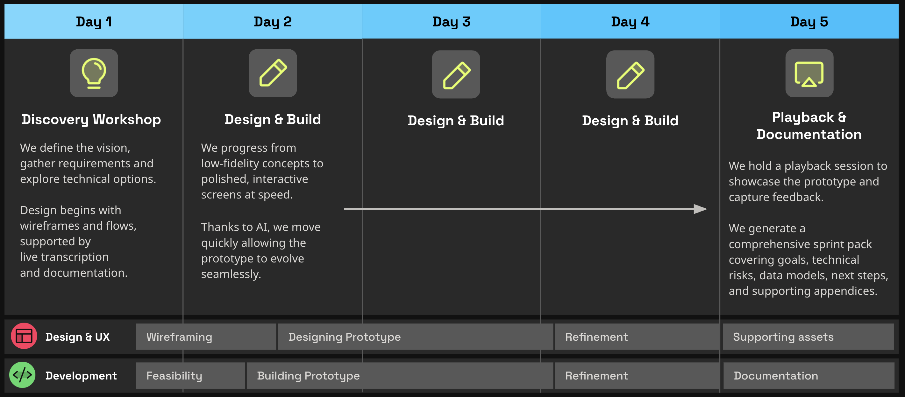This screenshot has height=397, width=905.
Task: Click the Designing Prototype bar
Action: [x=416, y=337]
